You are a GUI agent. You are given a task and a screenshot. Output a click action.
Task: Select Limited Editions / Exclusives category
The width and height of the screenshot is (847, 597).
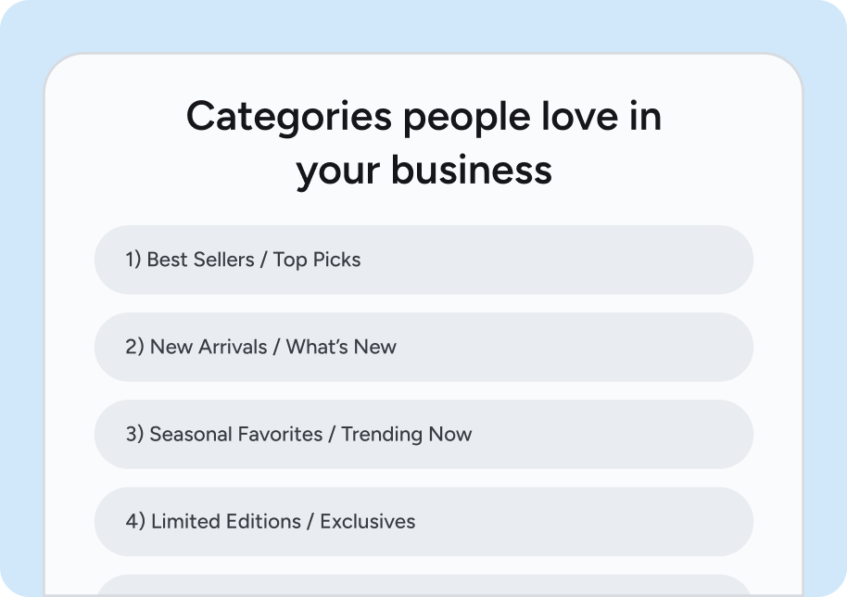[423, 521]
